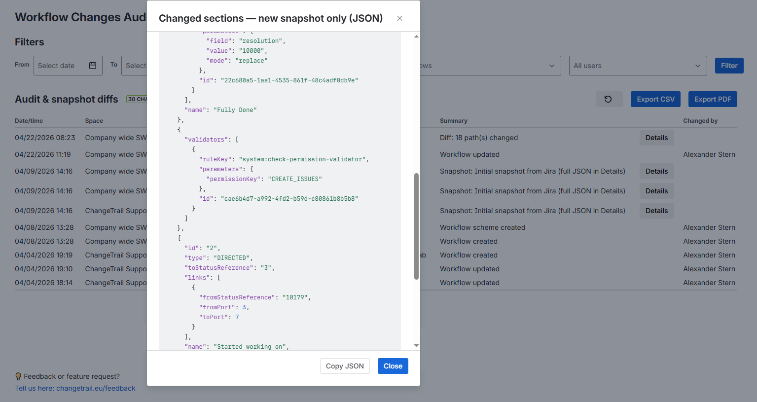
Task: Click the lightbulb feedback icon
Action: (x=19, y=376)
